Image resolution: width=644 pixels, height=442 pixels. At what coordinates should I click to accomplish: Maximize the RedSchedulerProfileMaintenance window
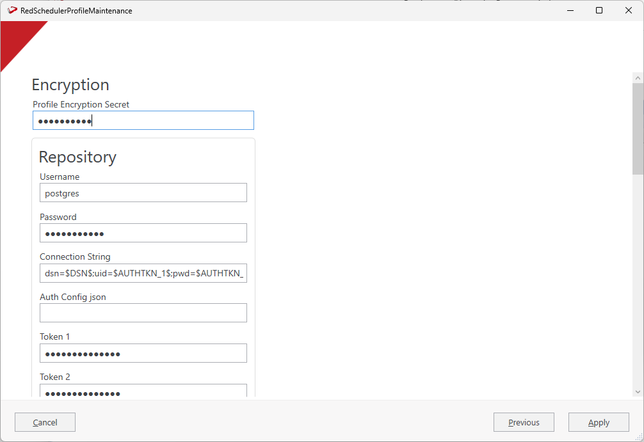point(599,10)
